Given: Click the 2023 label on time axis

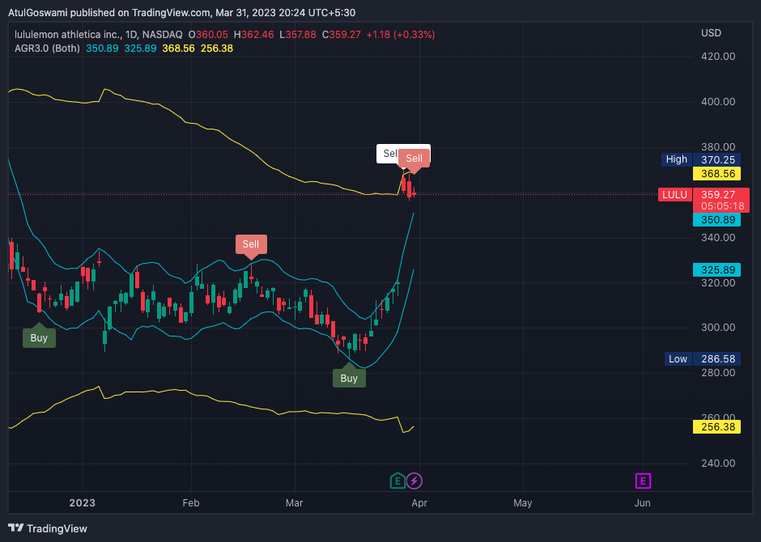Looking at the screenshot, I should click(x=83, y=502).
